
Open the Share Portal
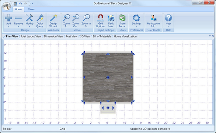[122, 21]
